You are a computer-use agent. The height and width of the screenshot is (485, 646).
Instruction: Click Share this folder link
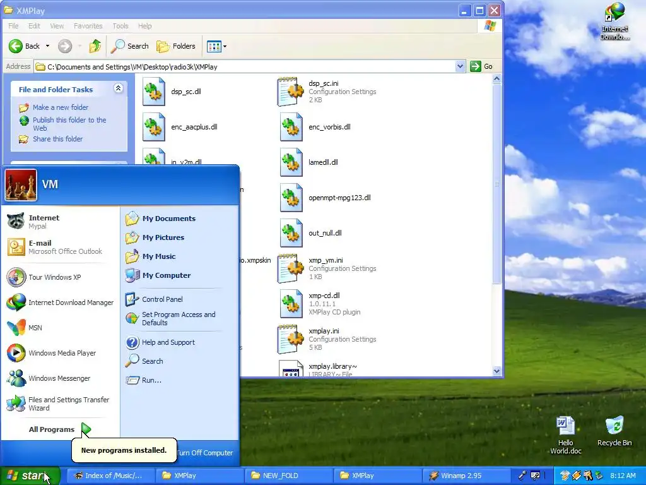pos(57,139)
